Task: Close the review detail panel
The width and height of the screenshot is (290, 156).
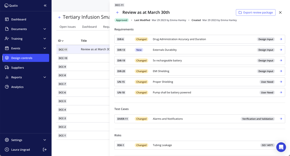Action: pyautogui.click(x=280, y=12)
